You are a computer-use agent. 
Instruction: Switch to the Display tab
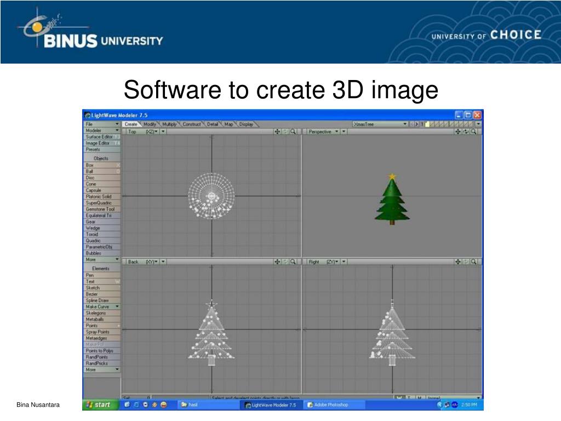(x=246, y=124)
